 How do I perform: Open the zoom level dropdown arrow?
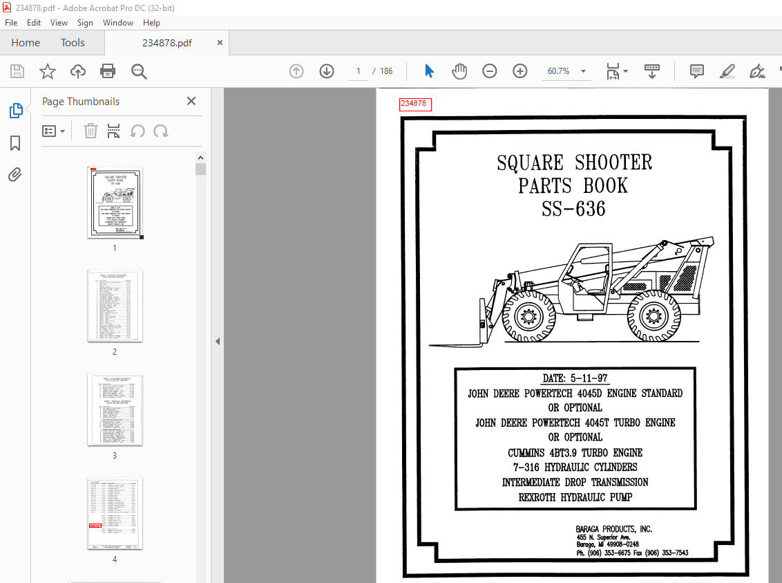tap(583, 71)
